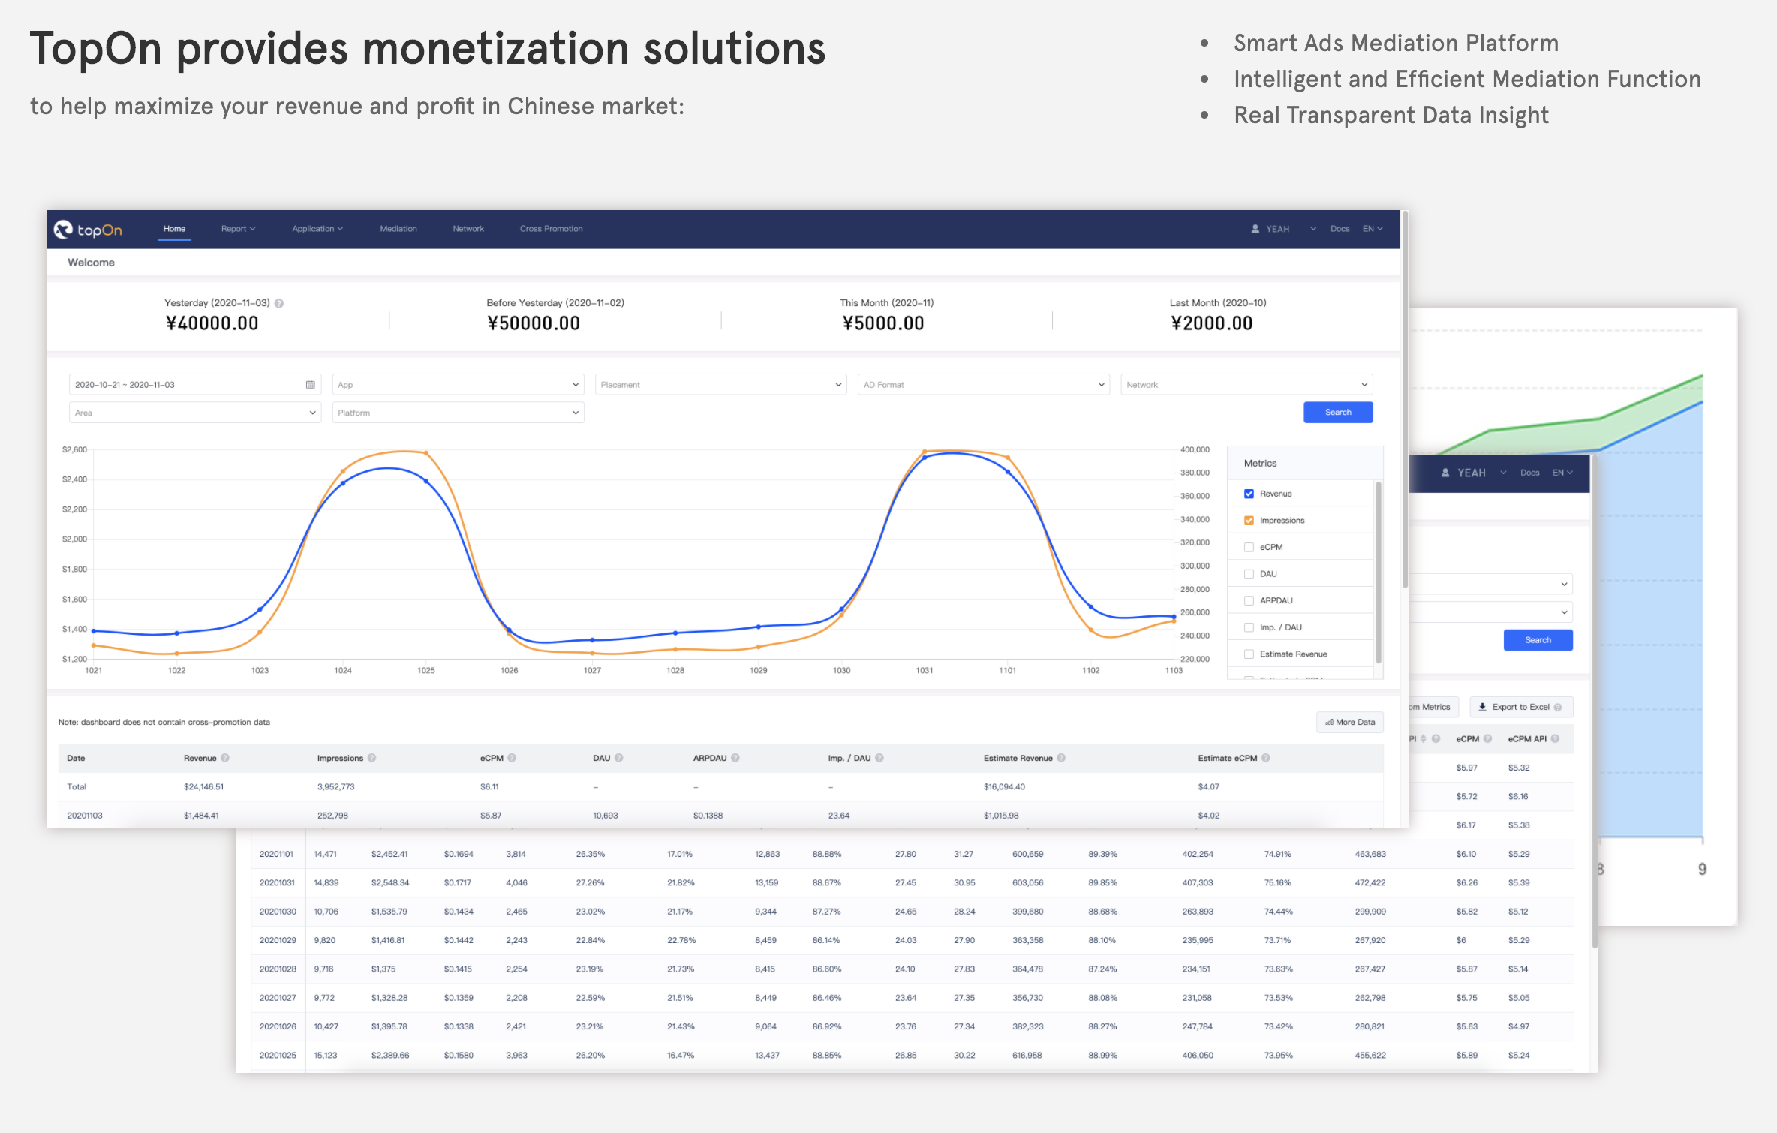Go to the Network tab in the navigation bar
Image resolution: width=1777 pixels, height=1133 pixels.
(x=468, y=229)
